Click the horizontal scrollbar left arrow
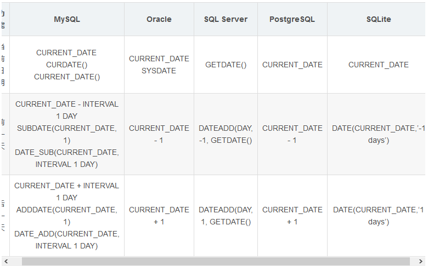Screen dimensions: 428x266 6,262
